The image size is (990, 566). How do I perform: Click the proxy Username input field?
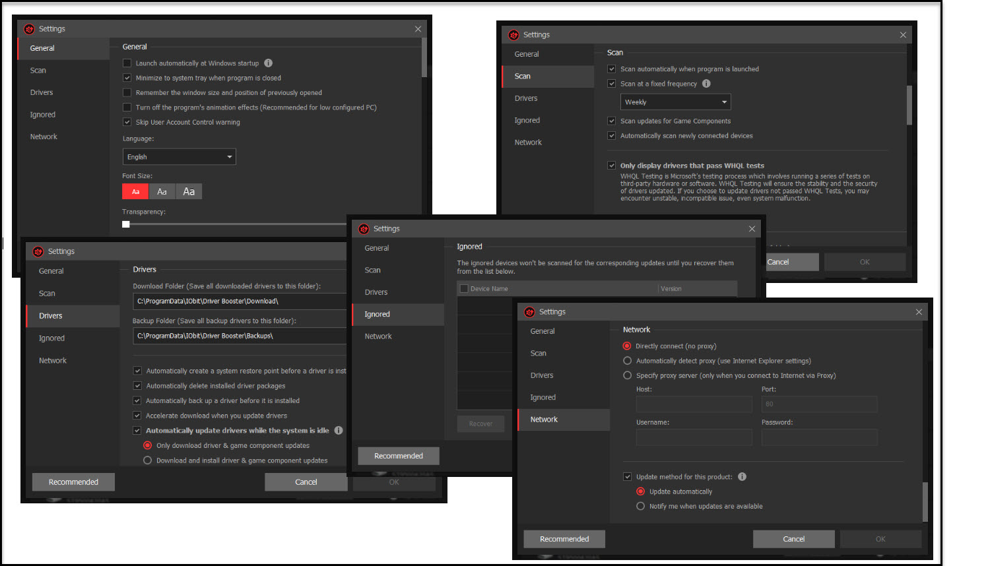coord(694,437)
